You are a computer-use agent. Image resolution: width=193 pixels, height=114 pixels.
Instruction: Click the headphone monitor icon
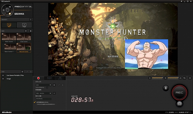coord(181,78)
